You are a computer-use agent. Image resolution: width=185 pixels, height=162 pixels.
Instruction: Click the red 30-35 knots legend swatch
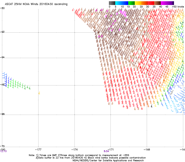[x=151, y=3]
